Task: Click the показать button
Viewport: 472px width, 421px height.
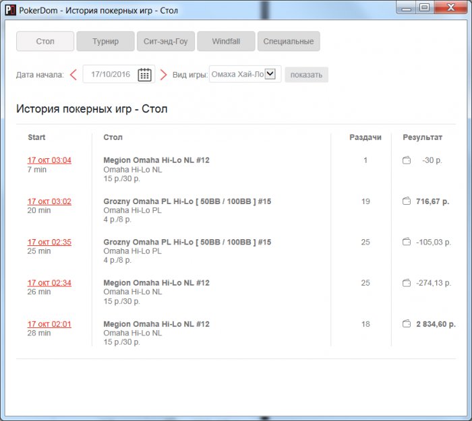Action: pos(306,75)
